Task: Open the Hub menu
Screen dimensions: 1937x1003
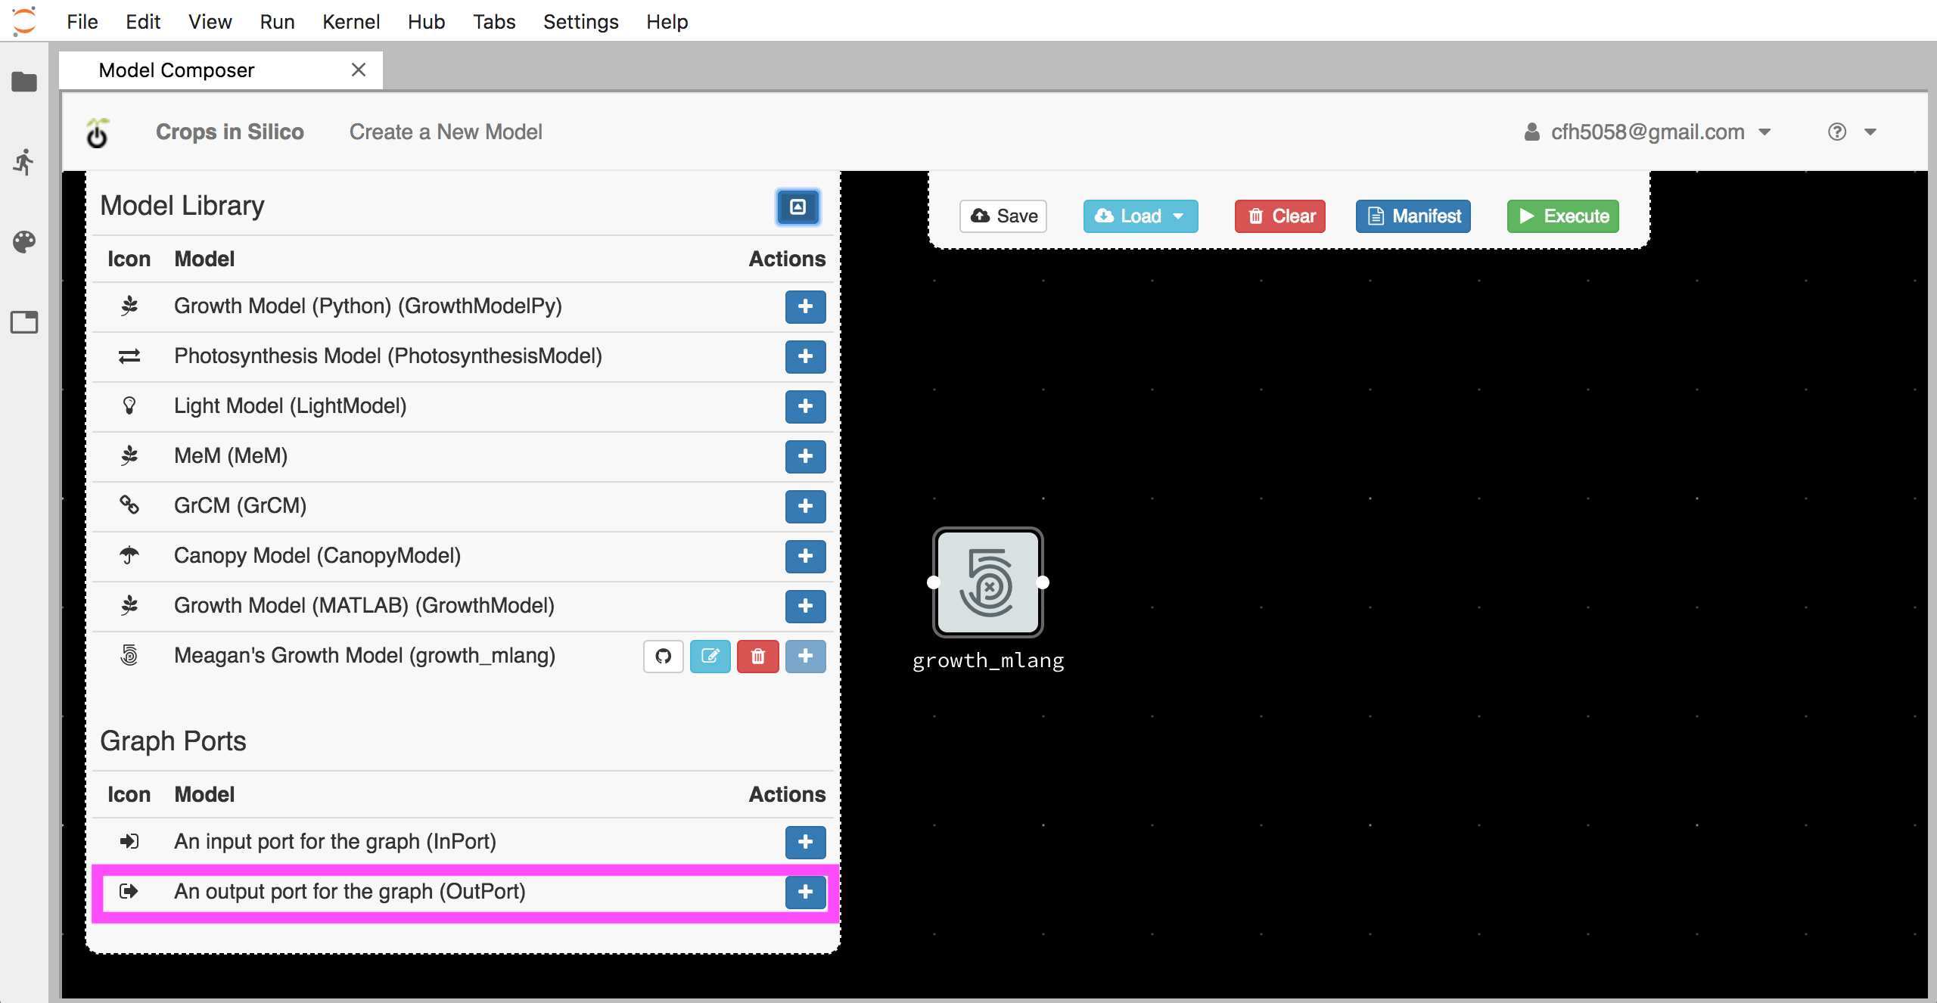Action: click(426, 21)
